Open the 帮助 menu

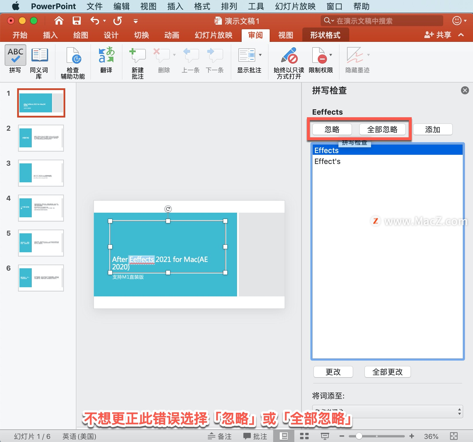pyautogui.click(x=361, y=6)
